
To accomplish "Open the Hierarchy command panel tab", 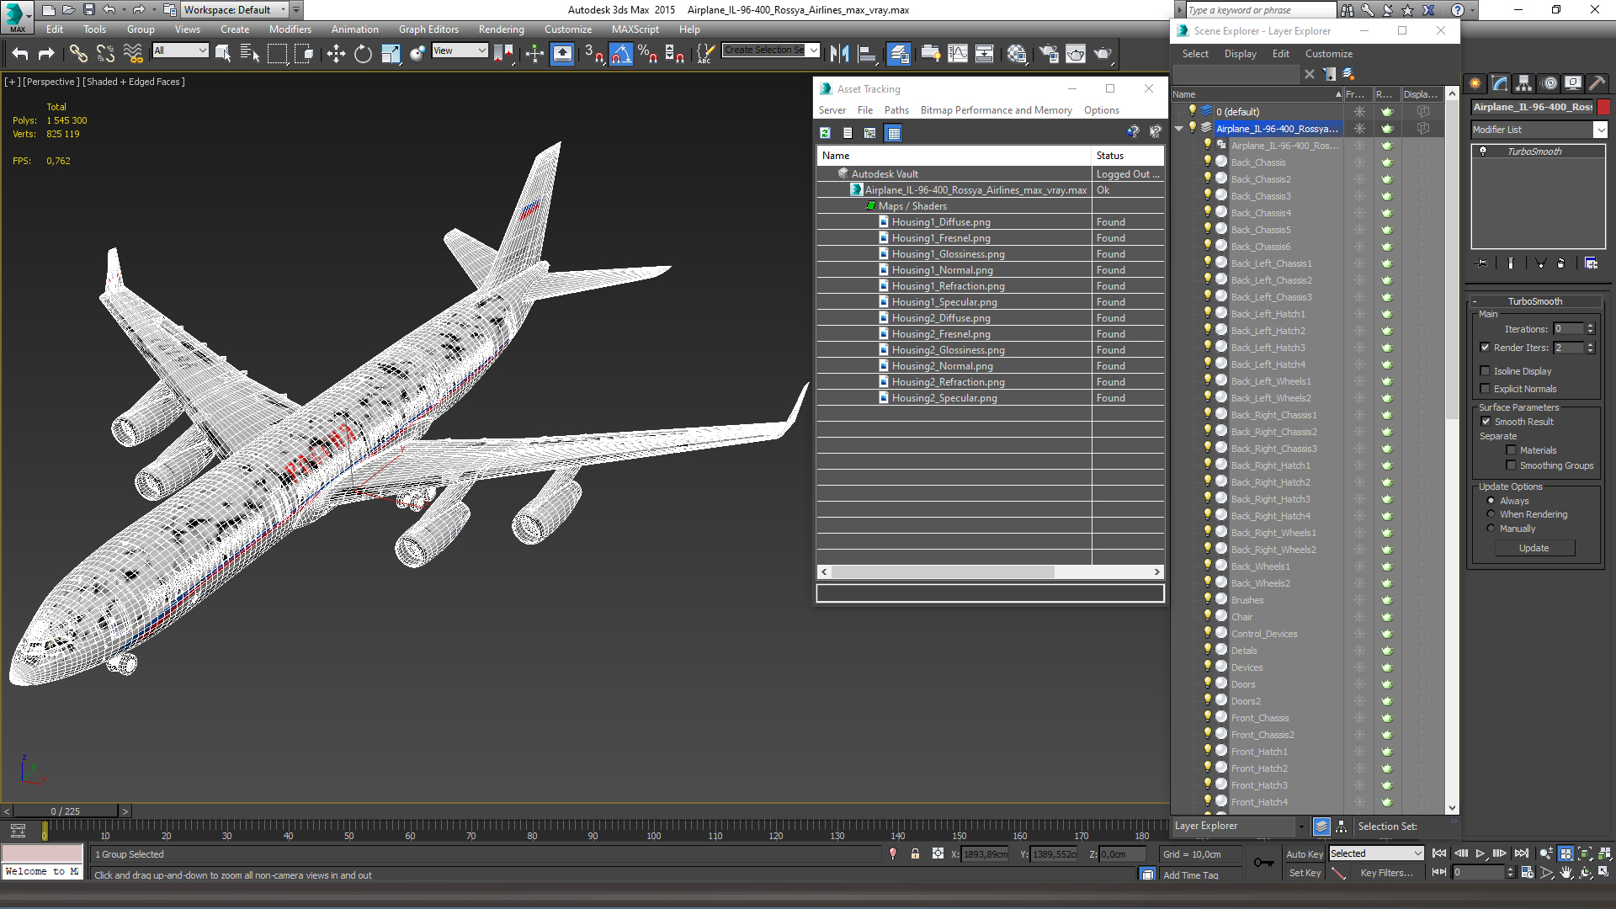I will pos(1523,83).
